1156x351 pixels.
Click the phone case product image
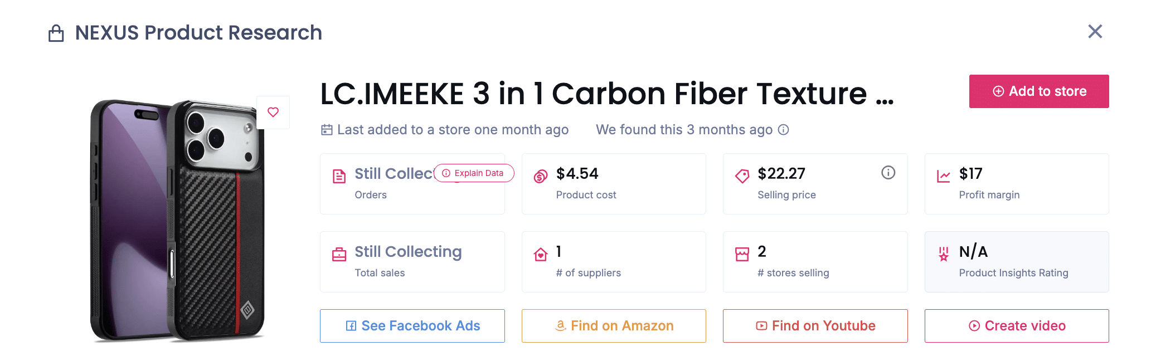click(177, 220)
